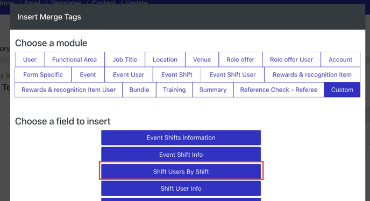370x201 pixels.
Task: Select the User module
Action: tap(30, 60)
